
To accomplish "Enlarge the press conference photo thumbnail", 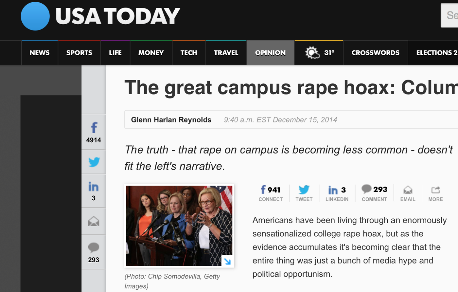I will coord(179,226).
